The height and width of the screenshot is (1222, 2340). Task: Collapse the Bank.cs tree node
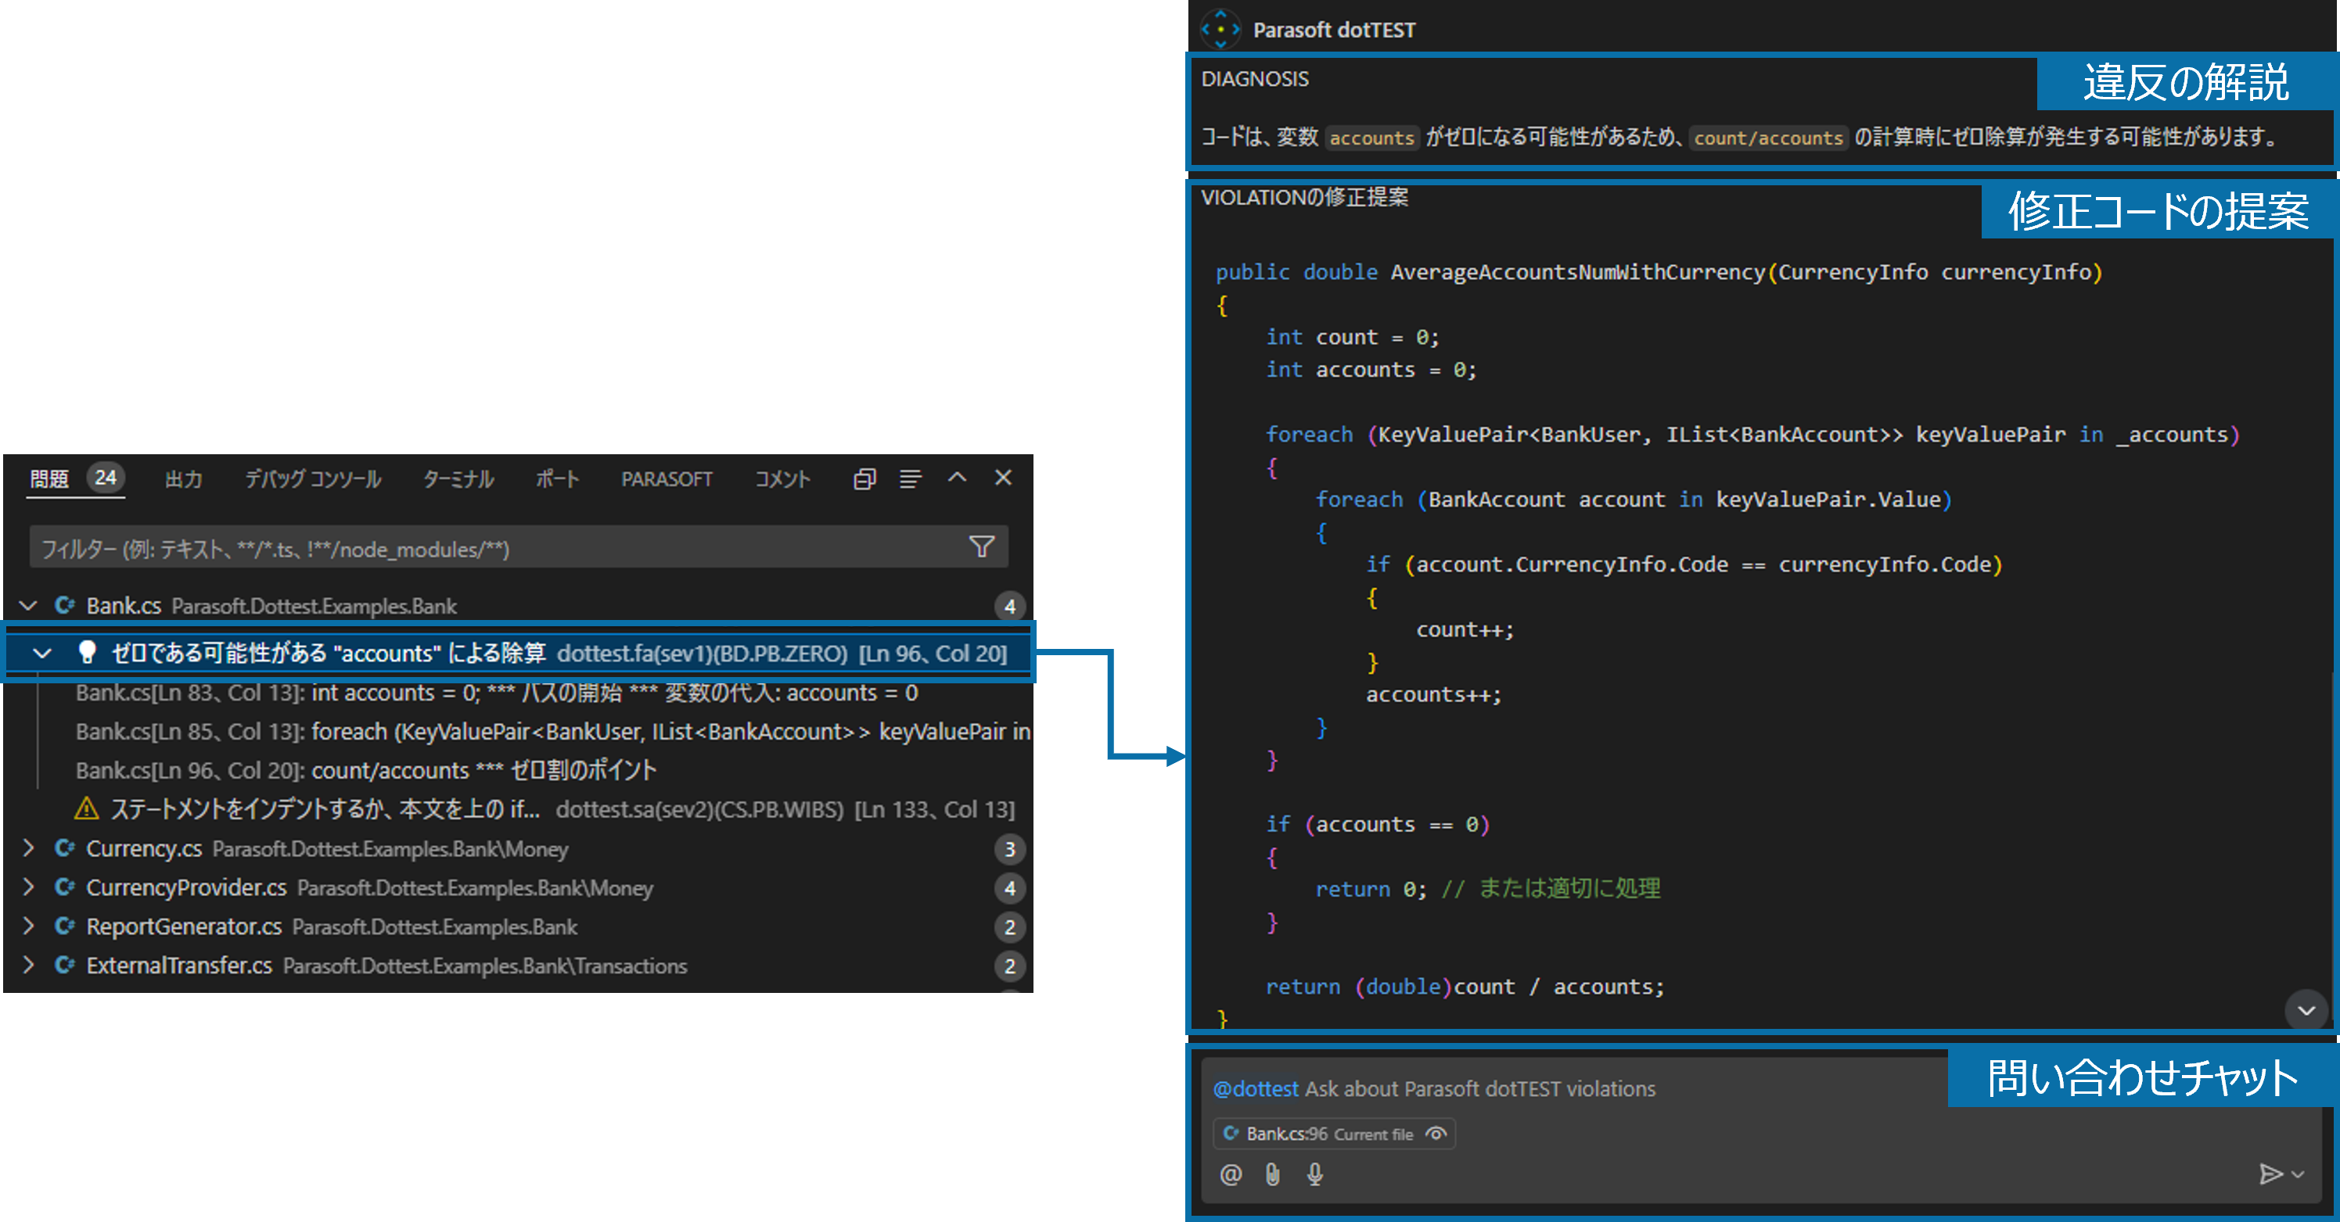28,604
